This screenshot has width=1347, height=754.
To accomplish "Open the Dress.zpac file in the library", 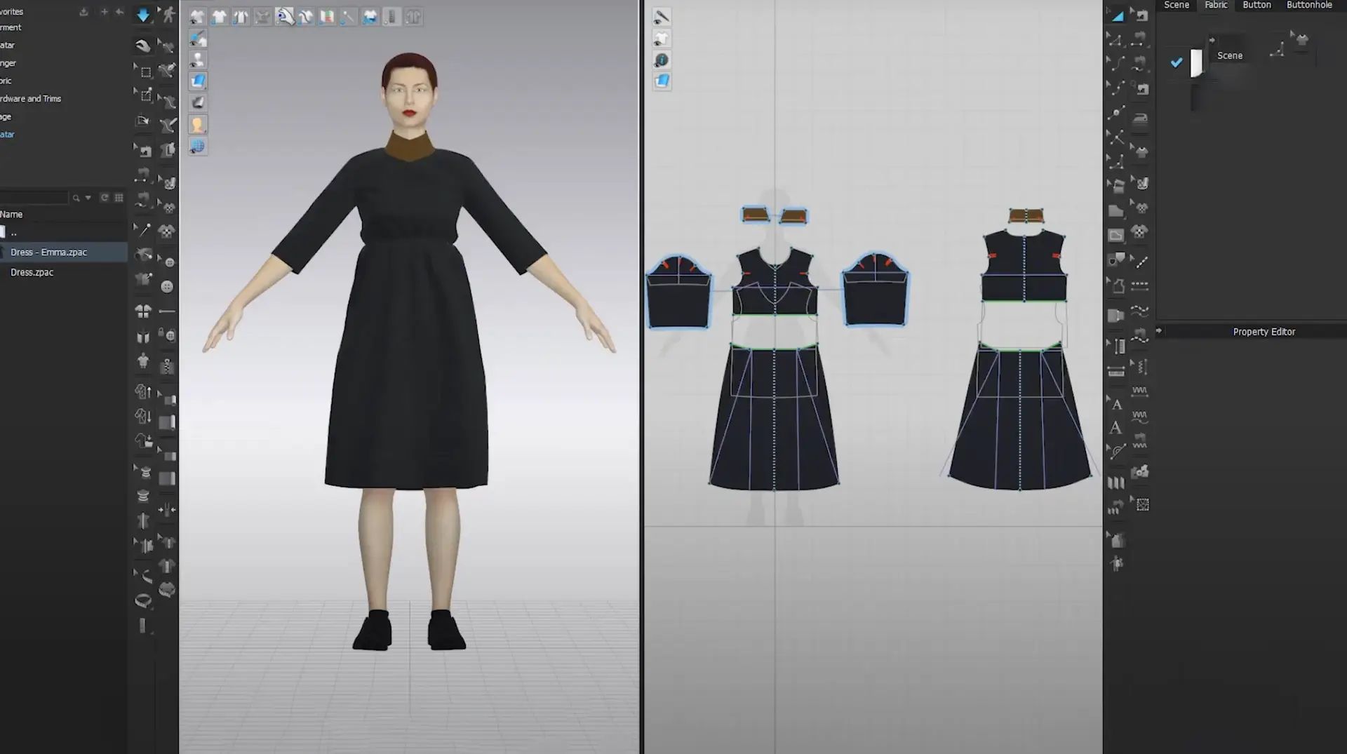I will coord(32,272).
